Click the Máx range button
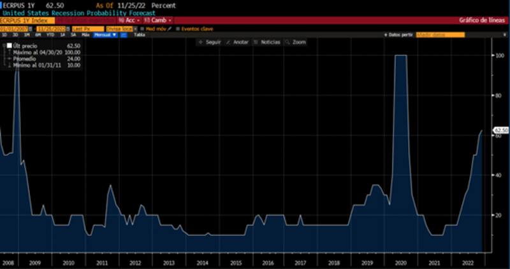The width and height of the screenshot is (510, 269). point(85,35)
